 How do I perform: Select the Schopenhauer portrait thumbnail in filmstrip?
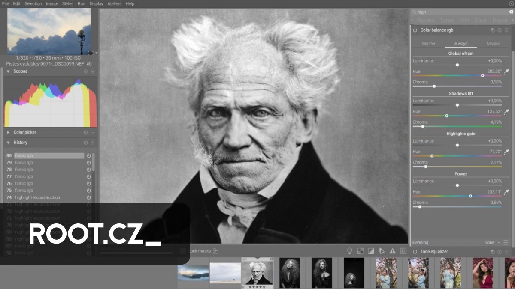(257, 273)
